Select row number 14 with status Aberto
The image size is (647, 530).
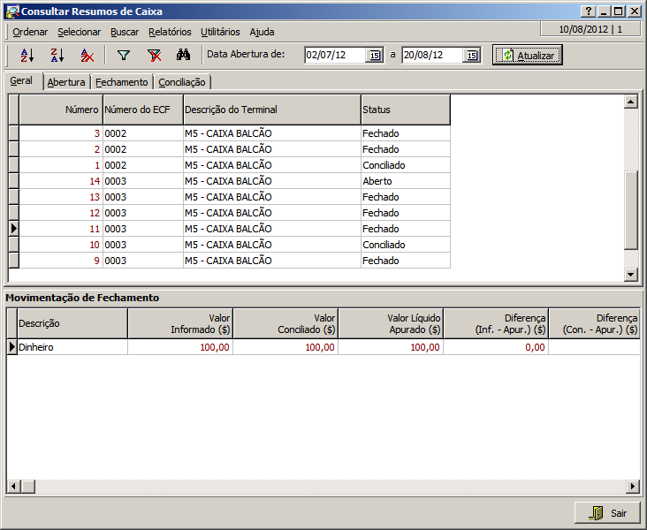pos(230,181)
